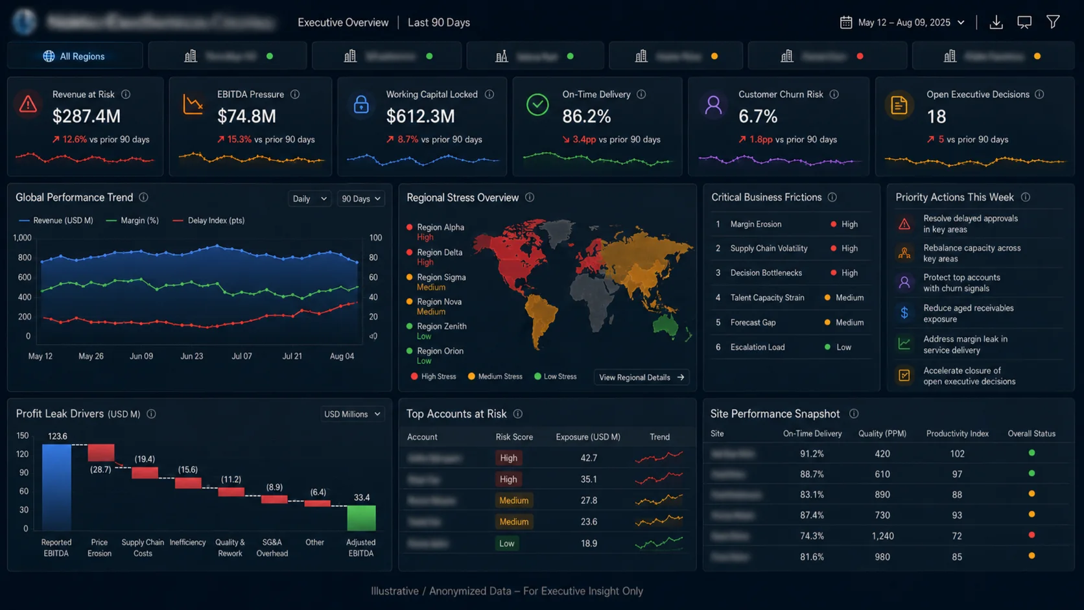Select the All Regions tab
Screen dimensions: 1084x610
pos(75,56)
